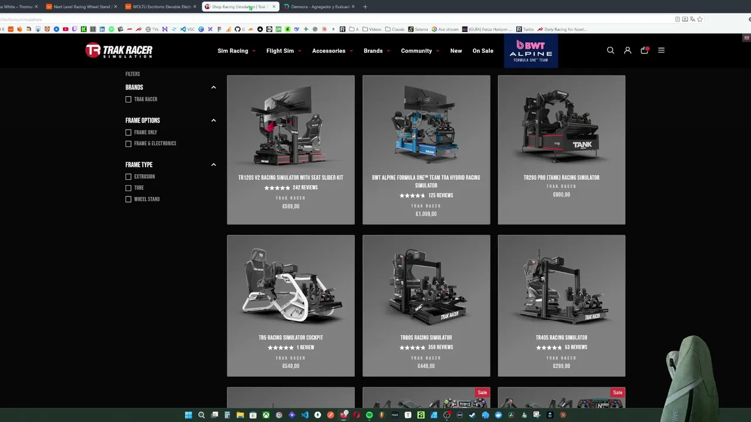Tick the Extrusion frame type checkbox

(128, 176)
